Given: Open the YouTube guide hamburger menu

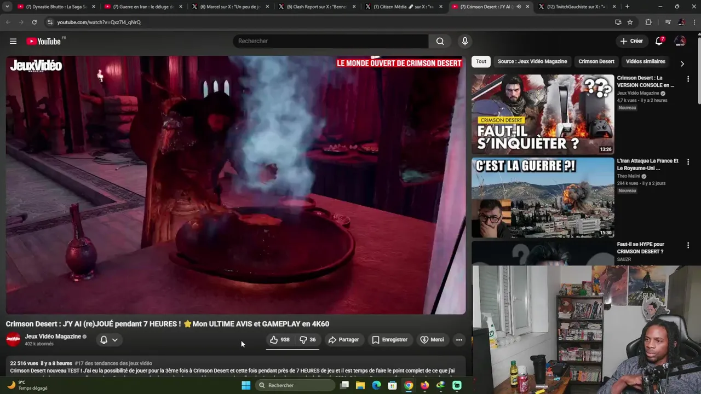Looking at the screenshot, I should tap(13, 41).
